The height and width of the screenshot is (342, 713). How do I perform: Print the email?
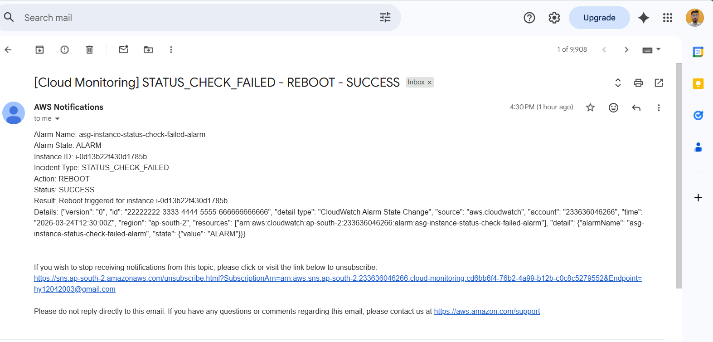pos(638,83)
